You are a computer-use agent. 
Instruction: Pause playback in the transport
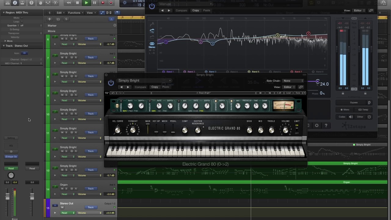pyautogui.click(x=94, y=3)
